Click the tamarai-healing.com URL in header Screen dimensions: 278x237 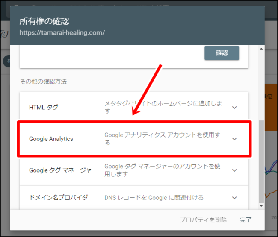[62, 32]
